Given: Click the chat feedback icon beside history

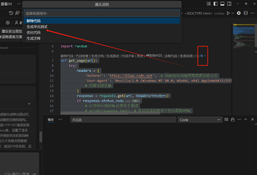Looking at the screenshot, I should click(17, 13).
